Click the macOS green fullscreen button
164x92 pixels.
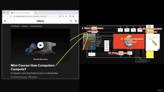point(8,13)
